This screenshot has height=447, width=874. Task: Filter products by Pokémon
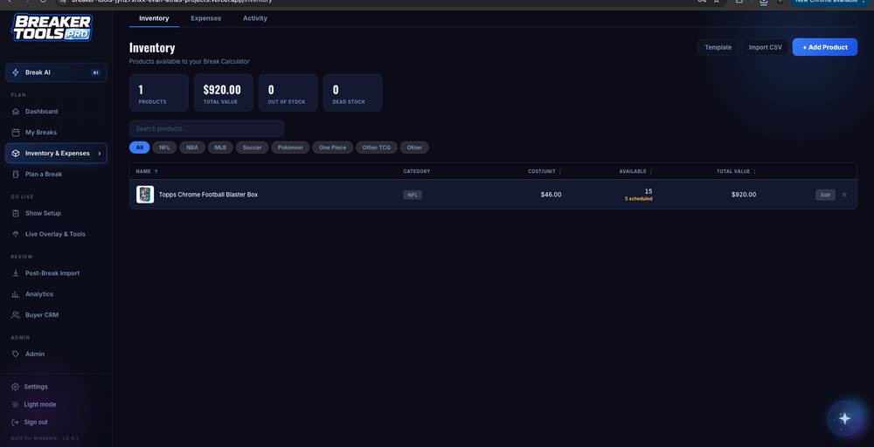click(x=290, y=148)
